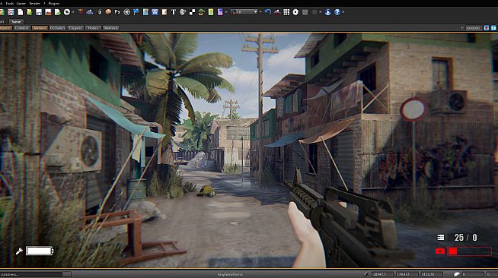This screenshot has height=278, width=498.
Task: Click the purple document icon
Action: tap(220, 12)
